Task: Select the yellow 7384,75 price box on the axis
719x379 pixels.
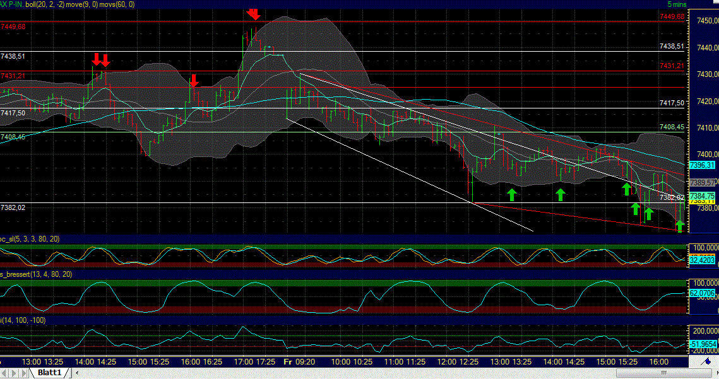Action: pyautogui.click(x=702, y=196)
